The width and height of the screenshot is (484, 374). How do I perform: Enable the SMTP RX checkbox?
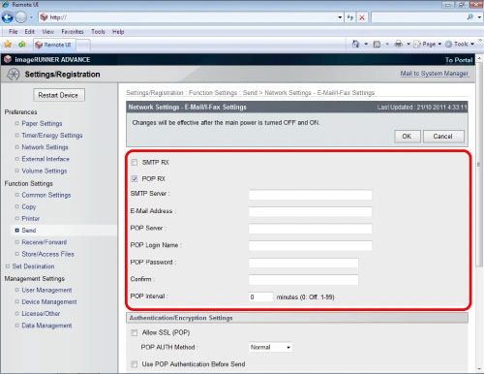(135, 162)
